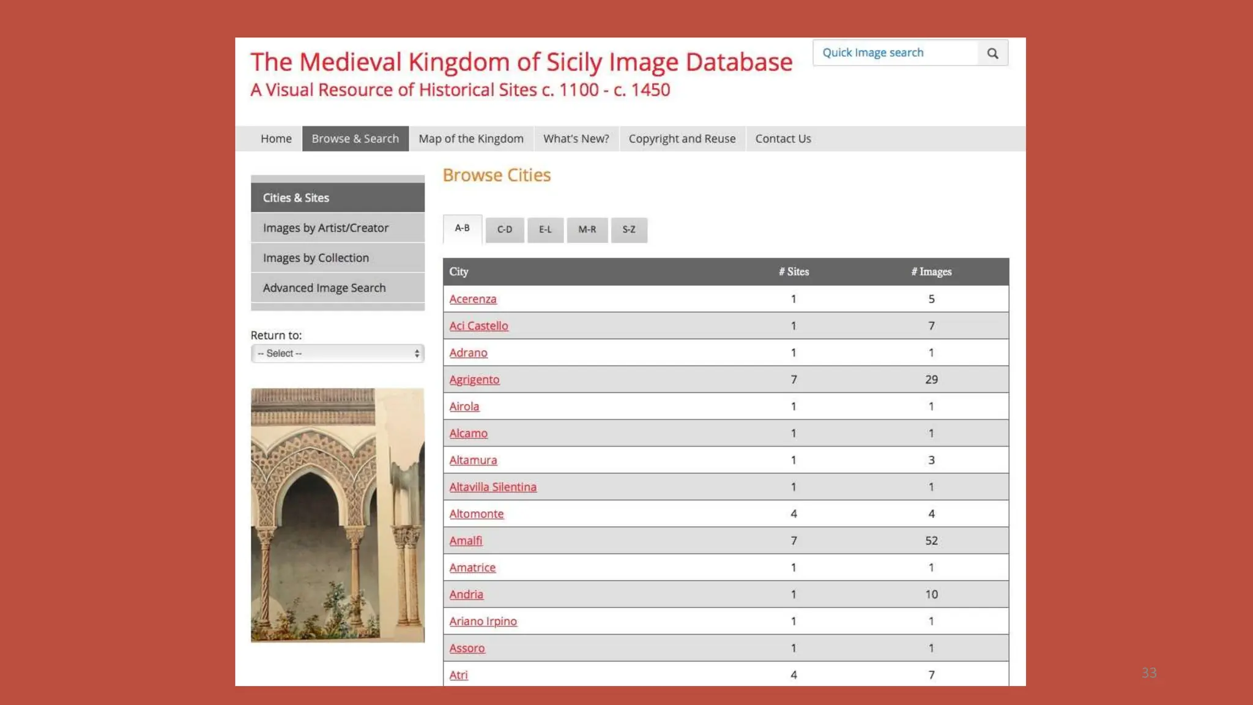
Task: Open the Amalfi city link
Action: click(x=466, y=541)
